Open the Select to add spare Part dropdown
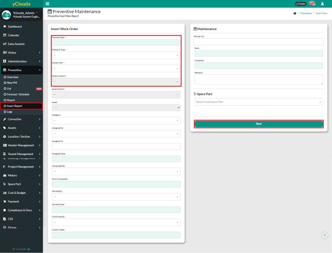 pos(258,102)
